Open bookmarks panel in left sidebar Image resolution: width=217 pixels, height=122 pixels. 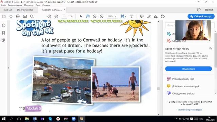coord(4,33)
